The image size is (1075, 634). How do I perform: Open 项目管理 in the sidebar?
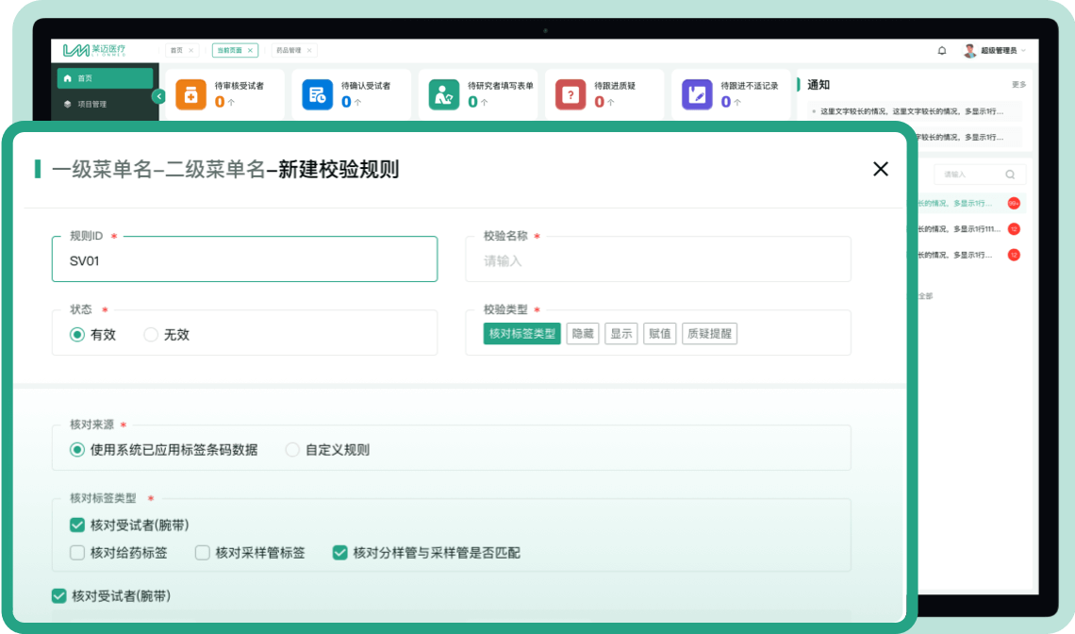91,104
